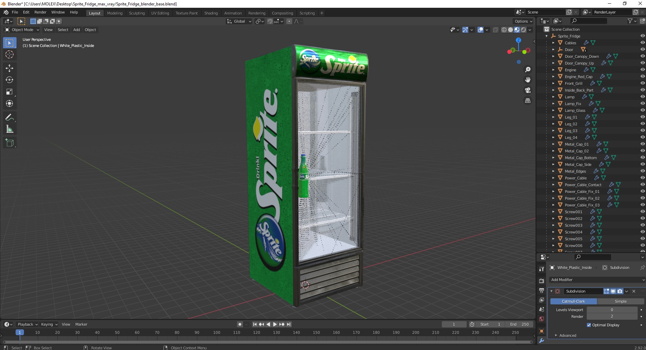Expand the Advanced subdivision section
This screenshot has height=350, width=646.
(568, 335)
